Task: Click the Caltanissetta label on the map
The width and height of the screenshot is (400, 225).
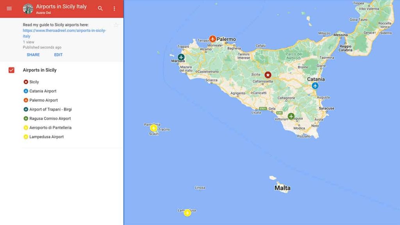Action: [263, 81]
